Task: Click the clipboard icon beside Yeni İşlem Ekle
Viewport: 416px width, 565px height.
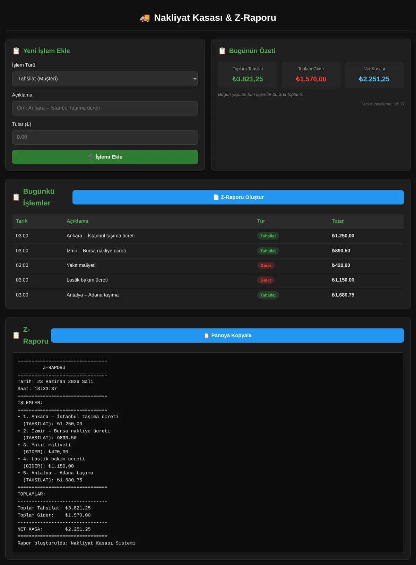Action: tap(16, 51)
